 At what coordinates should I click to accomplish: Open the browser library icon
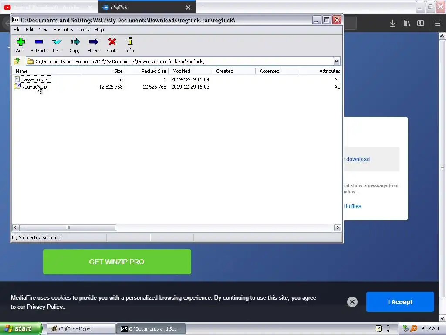pos(407,23)
